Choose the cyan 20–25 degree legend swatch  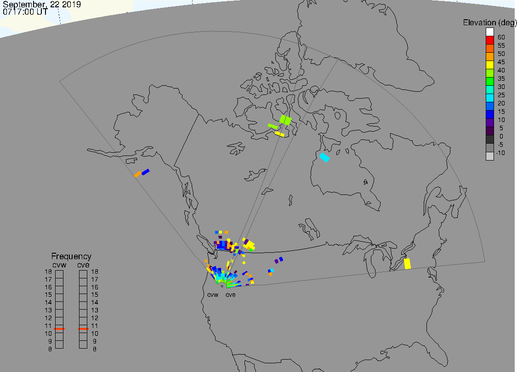coord(489,98)
